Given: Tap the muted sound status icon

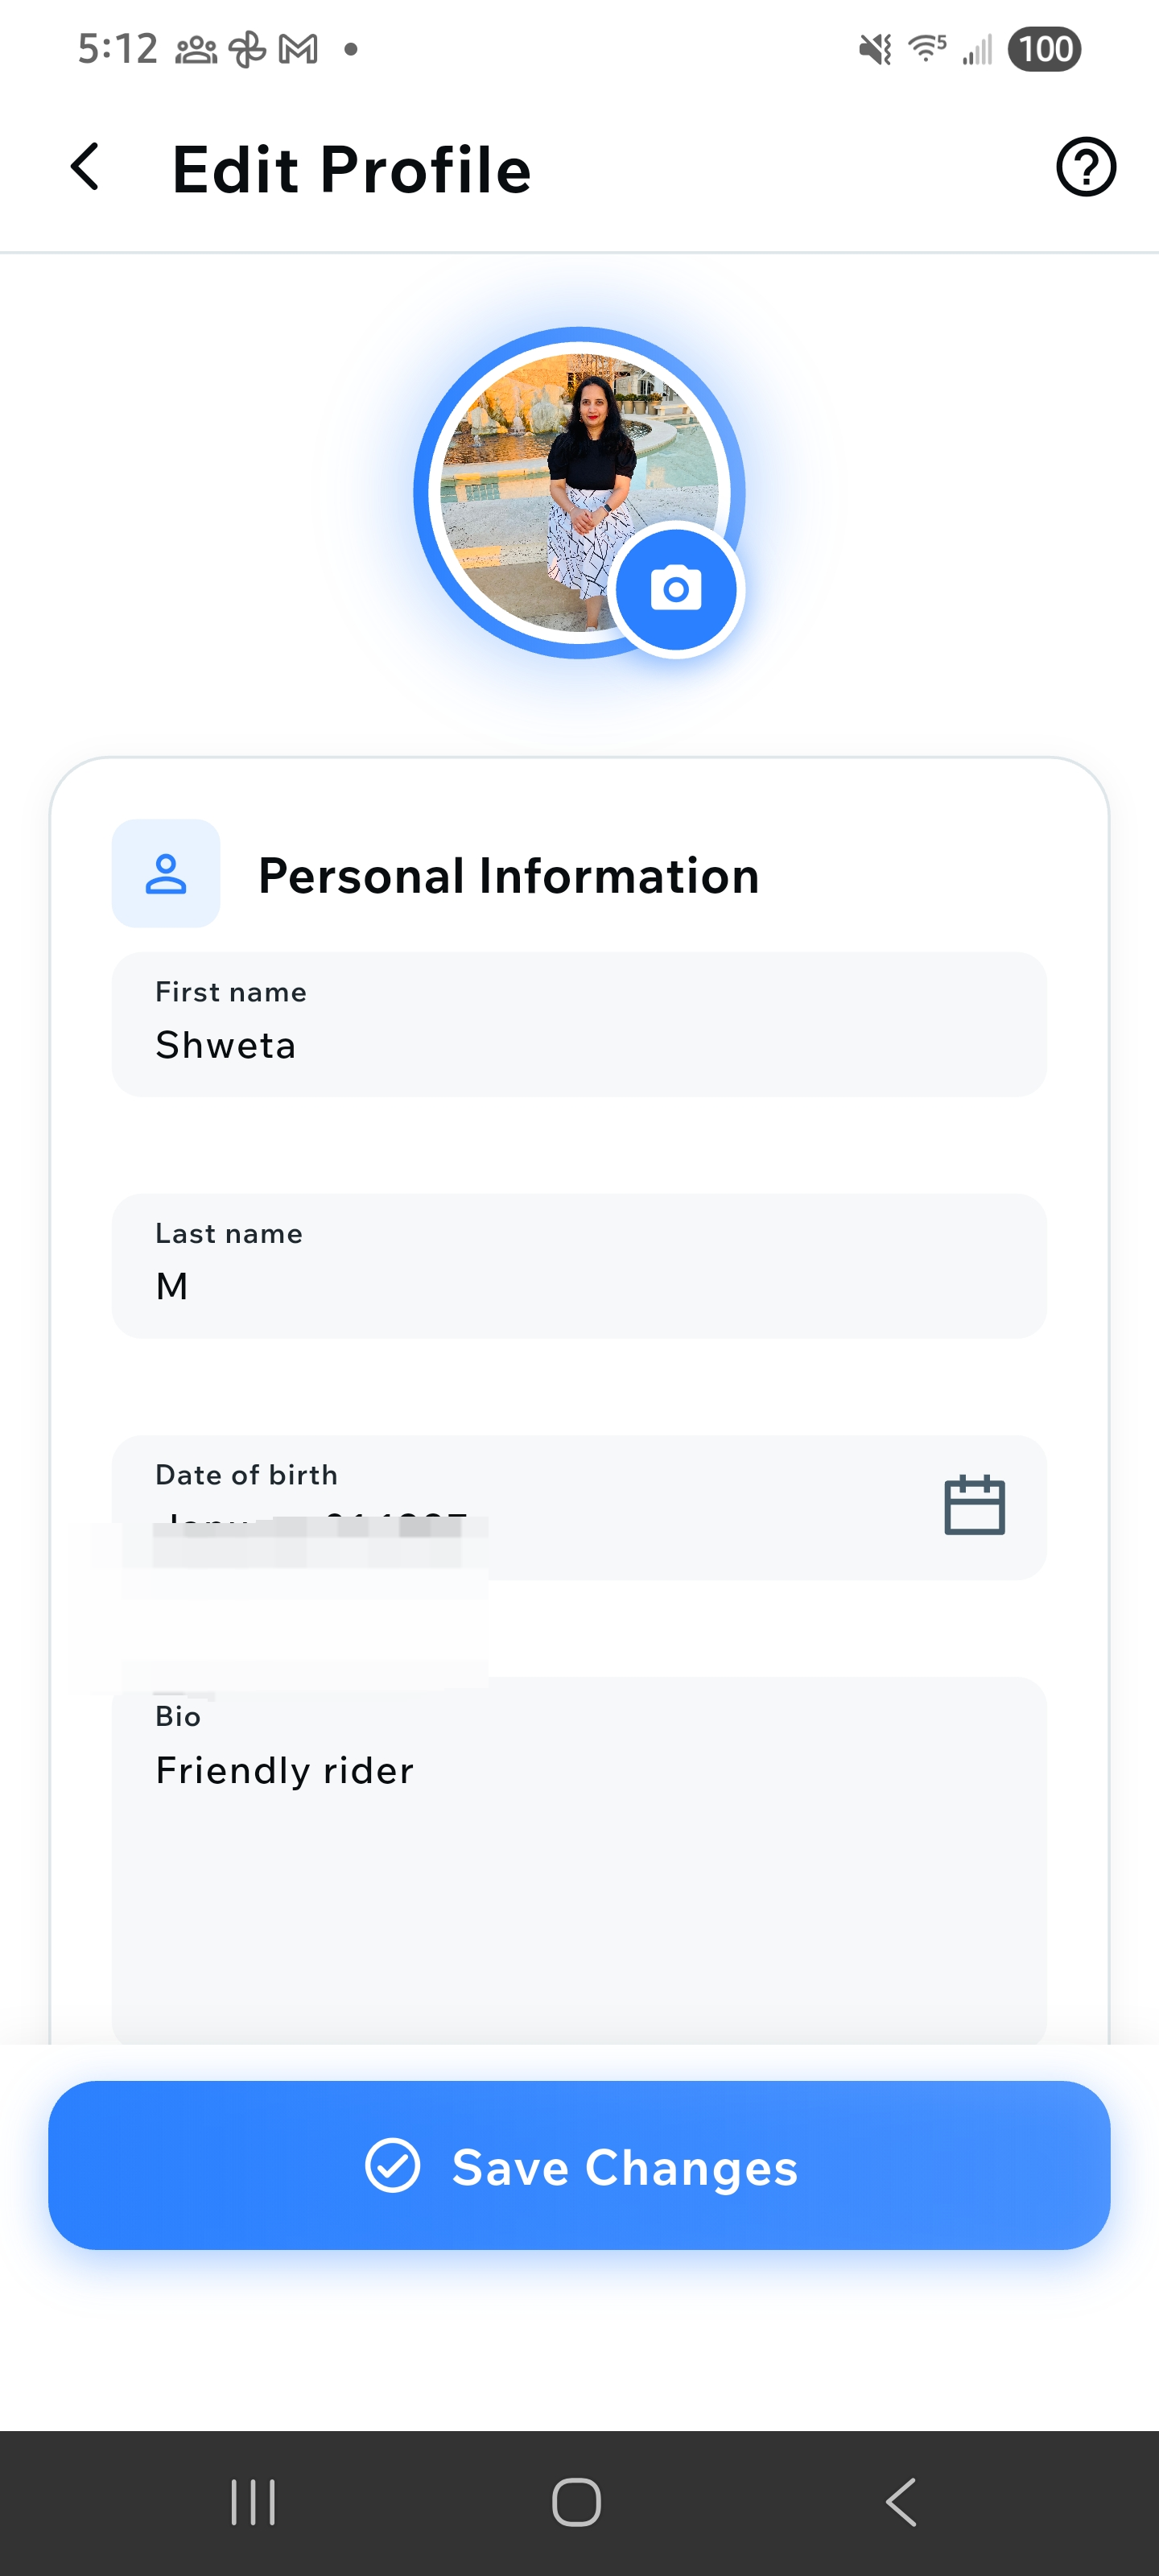Looking at the screenshot, I should 875,49.
